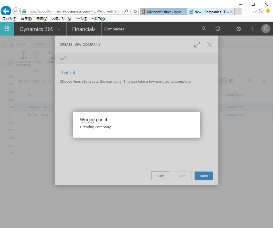Open help with the question mark icon

(x=252, y=29)
